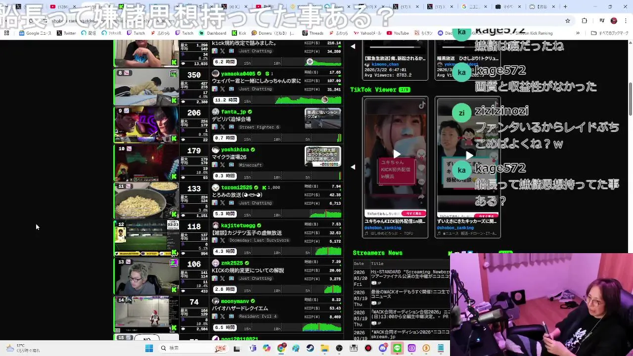Click yamaoka0405 avatar icon

coord(216,74)
